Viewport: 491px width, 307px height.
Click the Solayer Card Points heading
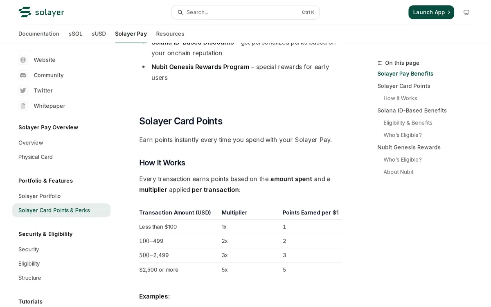(181, 121)
